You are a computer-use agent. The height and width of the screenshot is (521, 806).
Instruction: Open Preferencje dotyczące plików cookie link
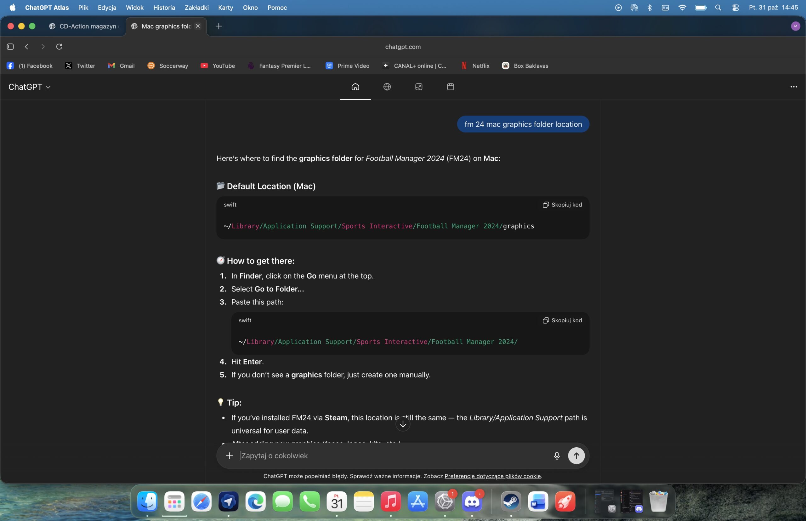(492, 476)
